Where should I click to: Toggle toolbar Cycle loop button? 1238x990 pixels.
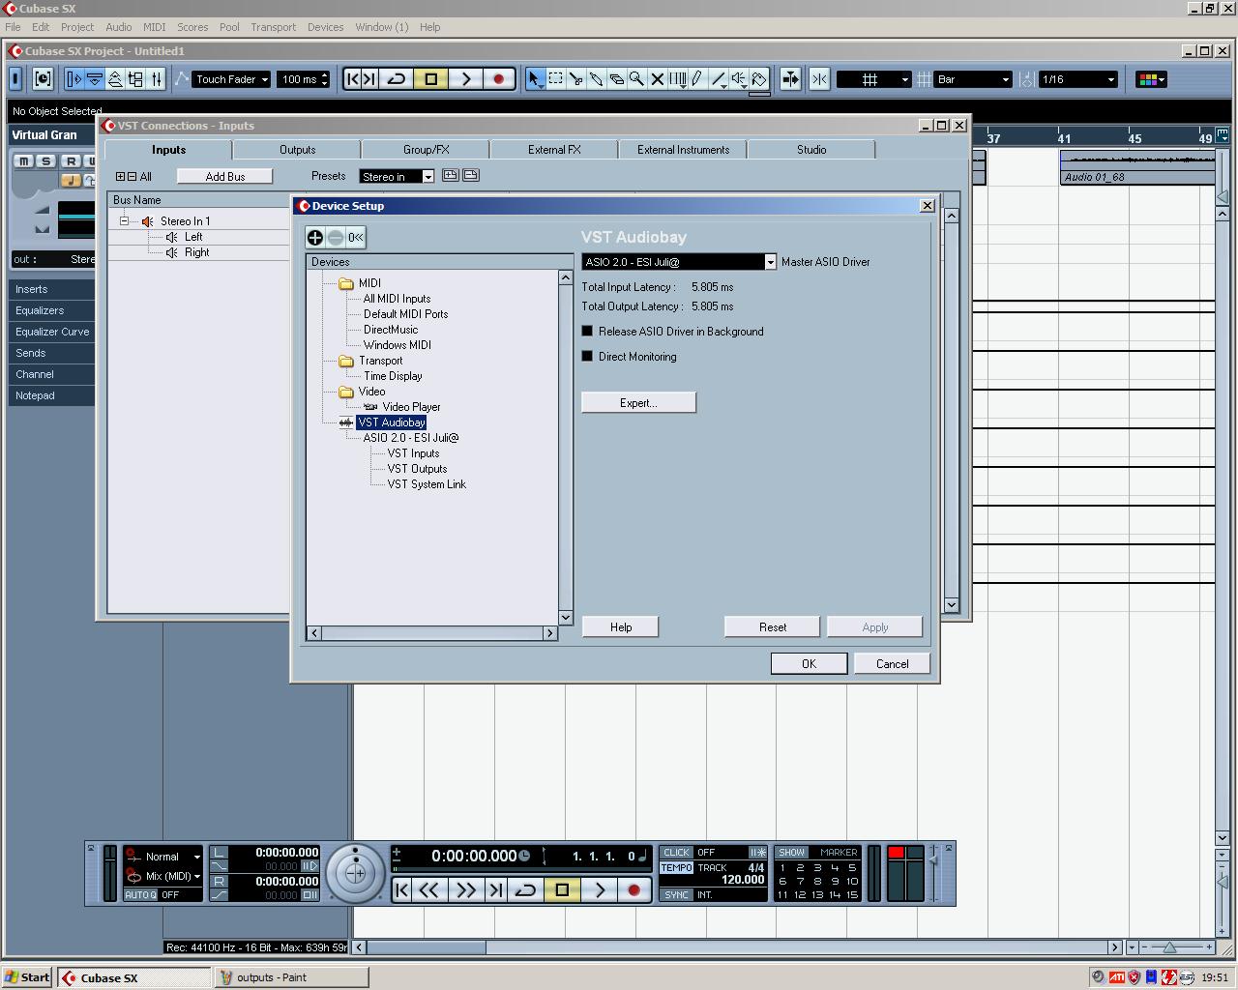coord(397,79)
